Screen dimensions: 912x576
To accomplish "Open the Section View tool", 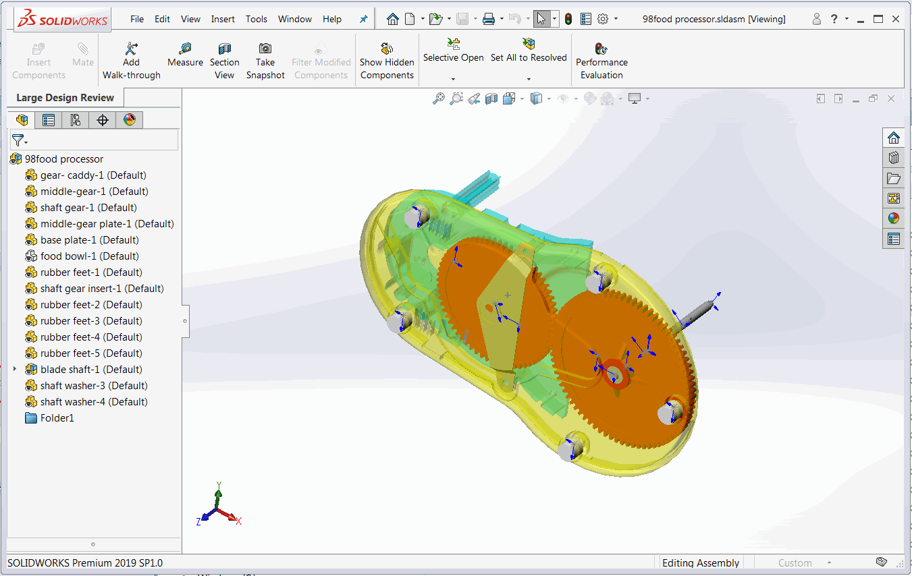I will [225, 49].
